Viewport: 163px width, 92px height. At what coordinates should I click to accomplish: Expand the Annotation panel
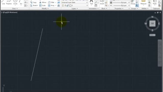pyautogui.click(x=93, y=8)
